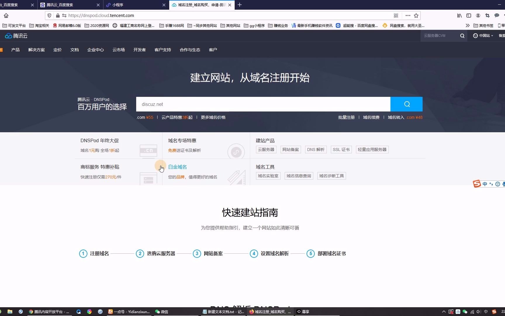Select step 3 网站备案

click(x=208, y=253)
